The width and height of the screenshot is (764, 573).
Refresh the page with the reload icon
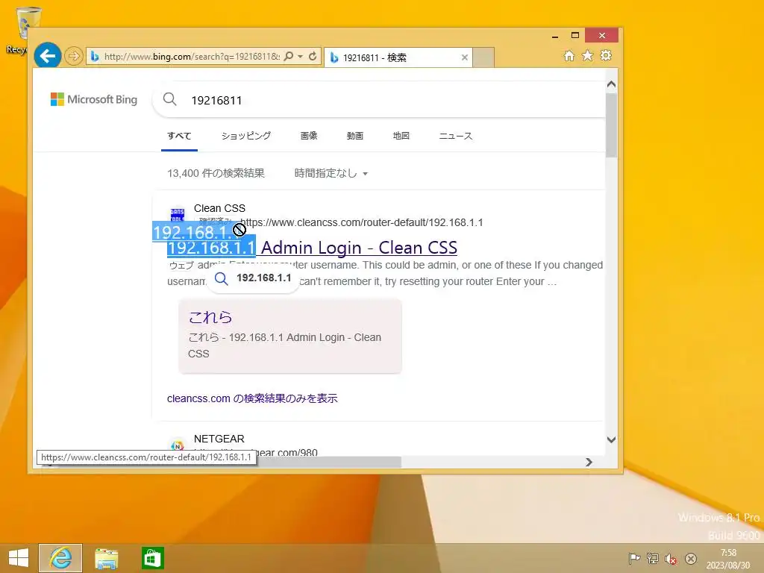[313, 56]
